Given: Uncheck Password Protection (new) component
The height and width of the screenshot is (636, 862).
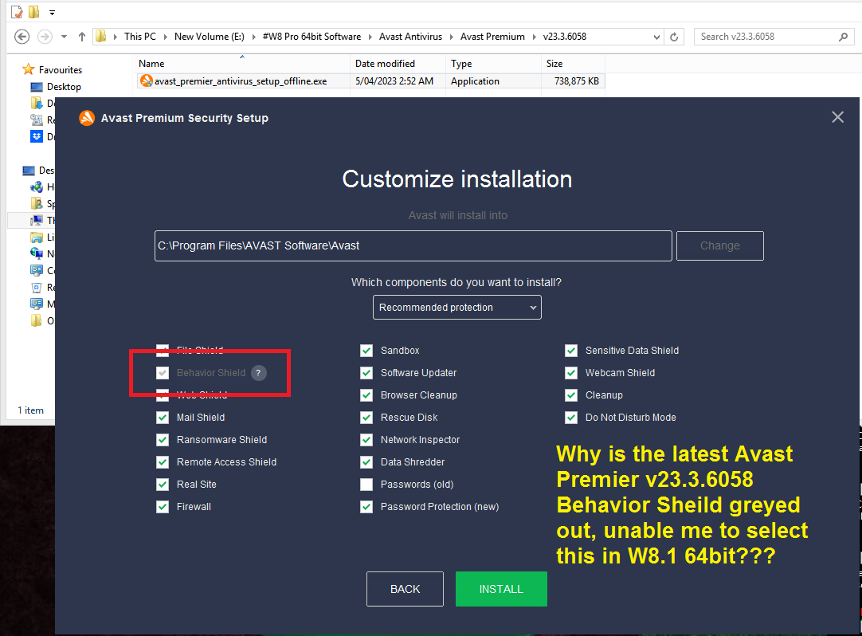Looking at the screenshot, I should pyautogui.click(x=366, y=507).
